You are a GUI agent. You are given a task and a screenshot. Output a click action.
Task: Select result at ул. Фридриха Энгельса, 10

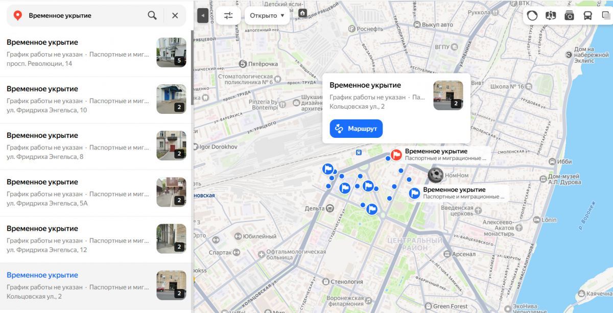(x=96, y=100)
